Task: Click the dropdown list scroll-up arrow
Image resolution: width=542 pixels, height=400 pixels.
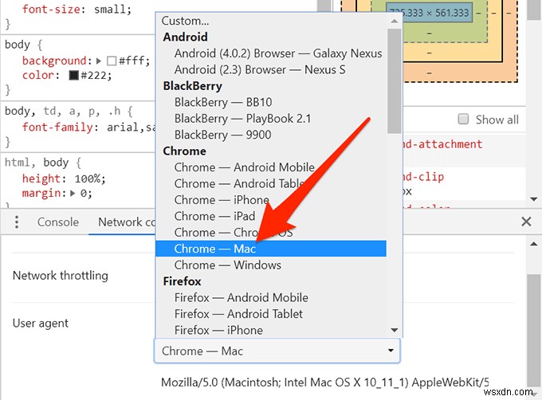Action: click(394, 21)
